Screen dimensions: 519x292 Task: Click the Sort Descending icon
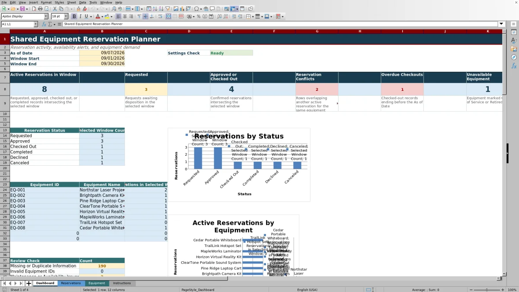(x=161, y=9)
